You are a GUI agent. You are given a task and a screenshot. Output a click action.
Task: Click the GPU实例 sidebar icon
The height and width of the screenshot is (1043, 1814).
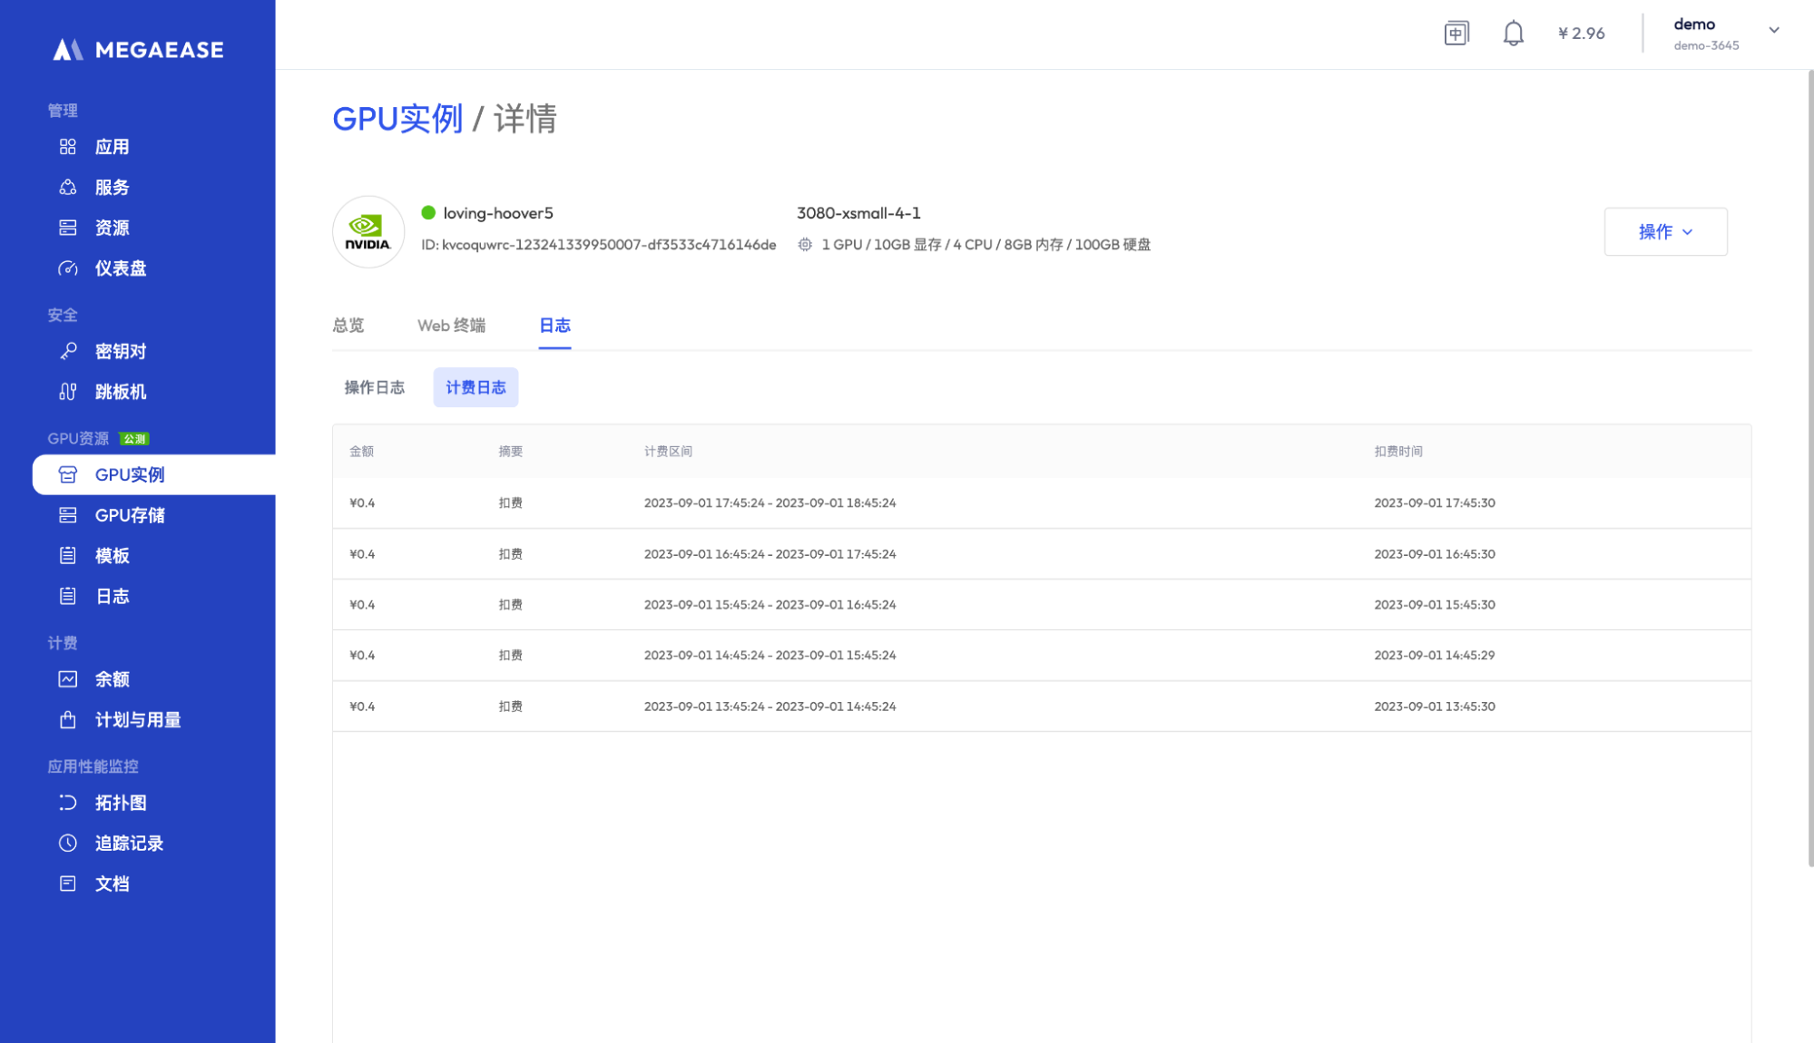coord(68,474)
